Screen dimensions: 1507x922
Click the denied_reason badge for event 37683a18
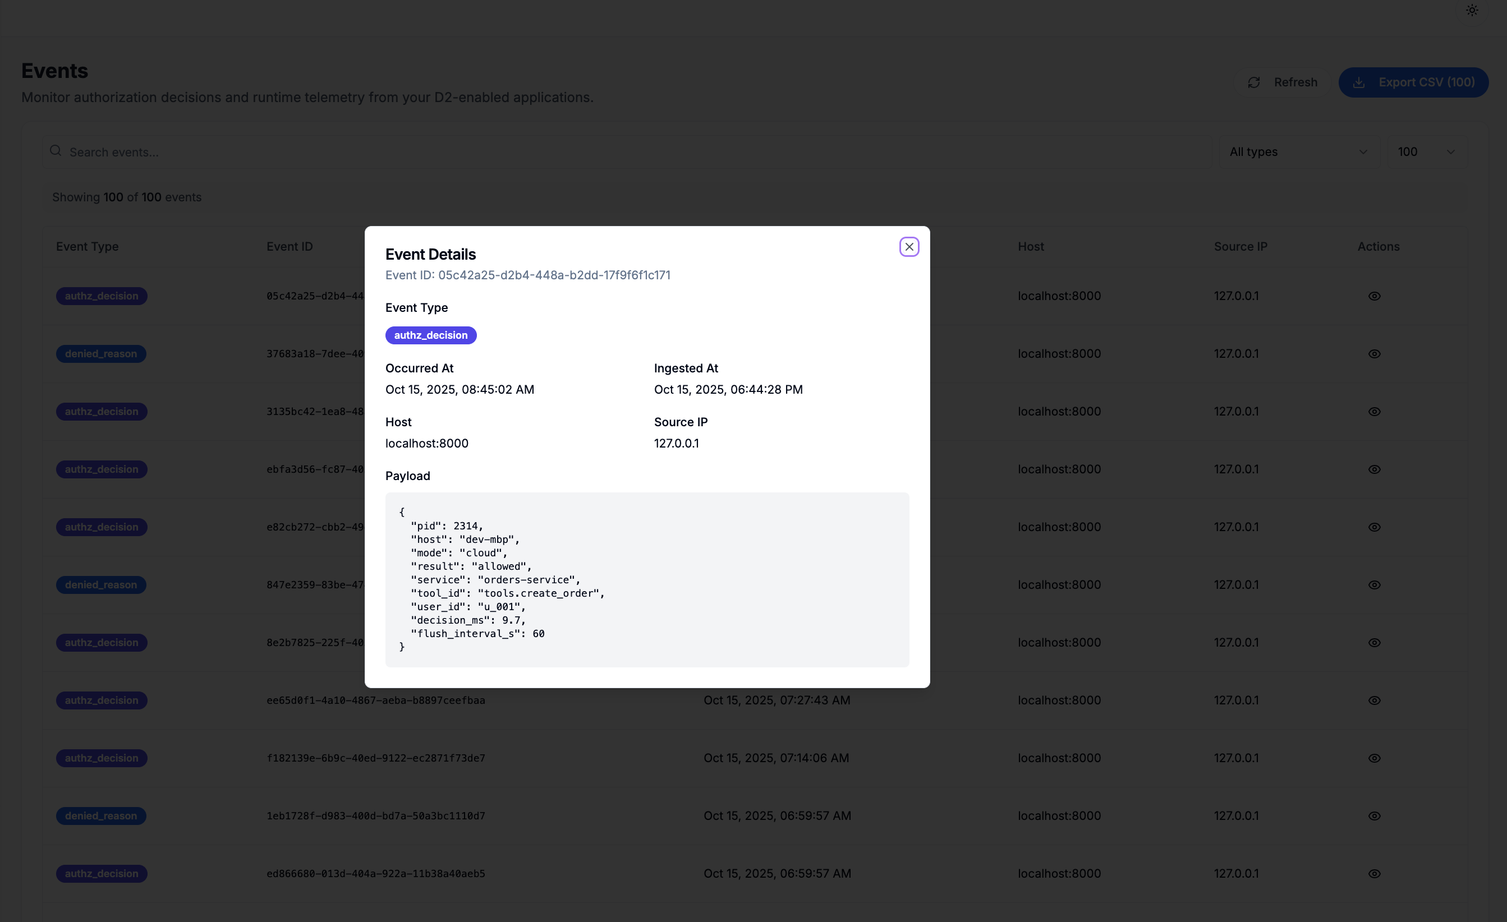101,353
